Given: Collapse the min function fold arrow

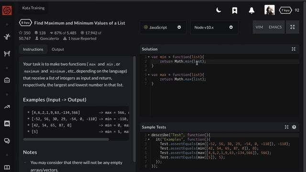Looking at the screenshot, I should click(x=149, y=57).
